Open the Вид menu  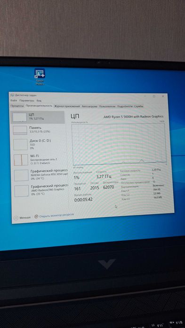pyautogui.click(x=39, y=101)
